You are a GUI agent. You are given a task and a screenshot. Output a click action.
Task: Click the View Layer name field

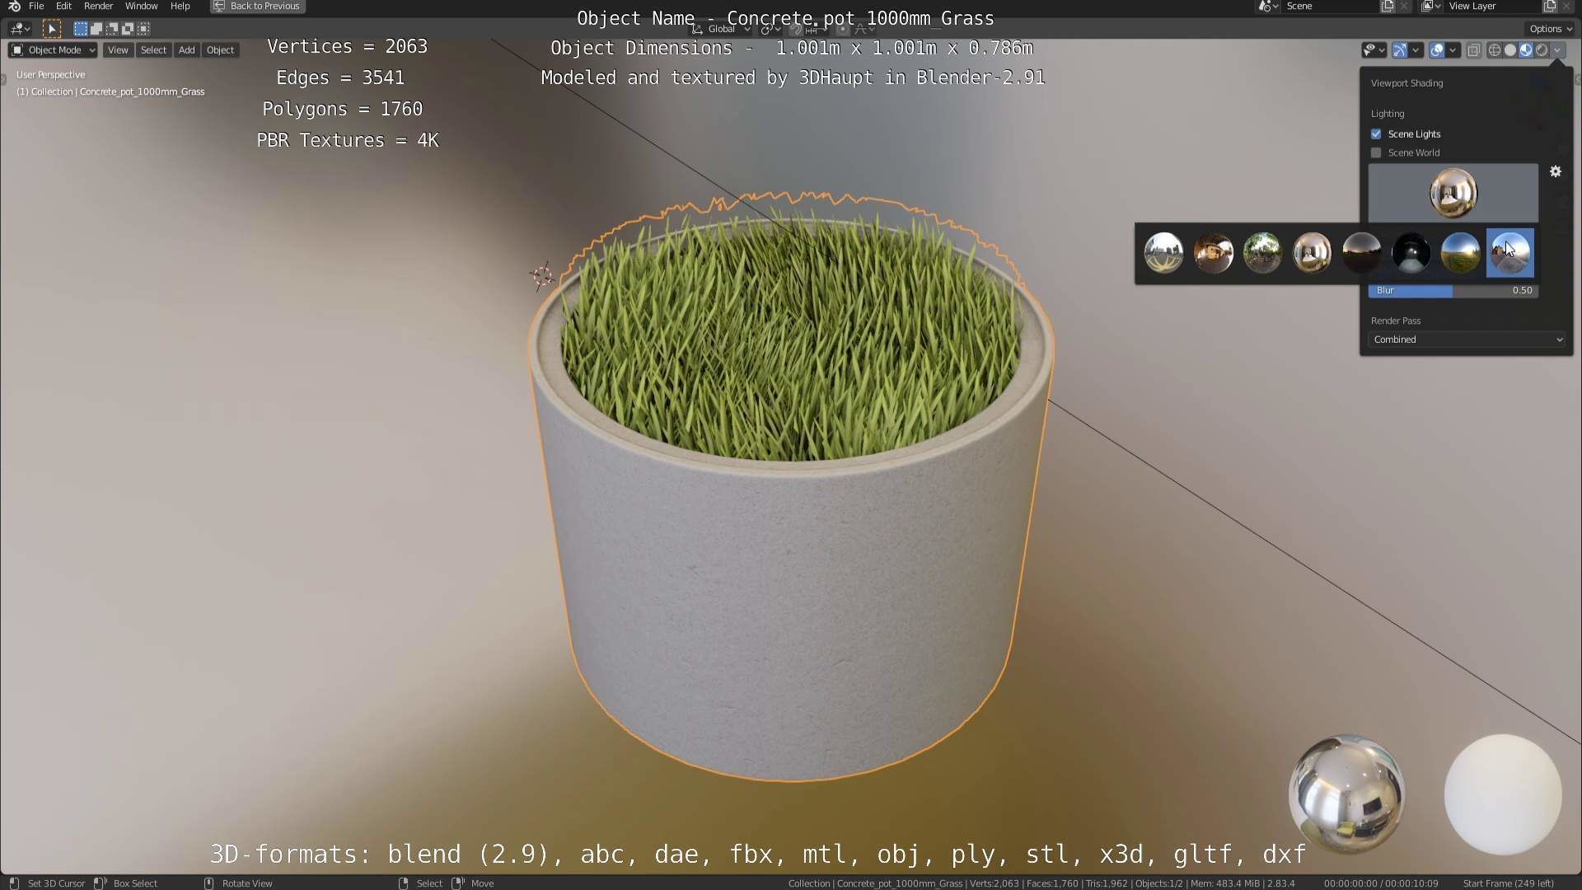coord(1493,6)
